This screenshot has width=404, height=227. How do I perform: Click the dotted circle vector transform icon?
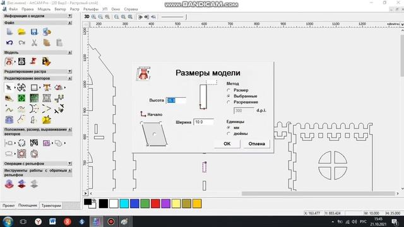click(21, 143)
